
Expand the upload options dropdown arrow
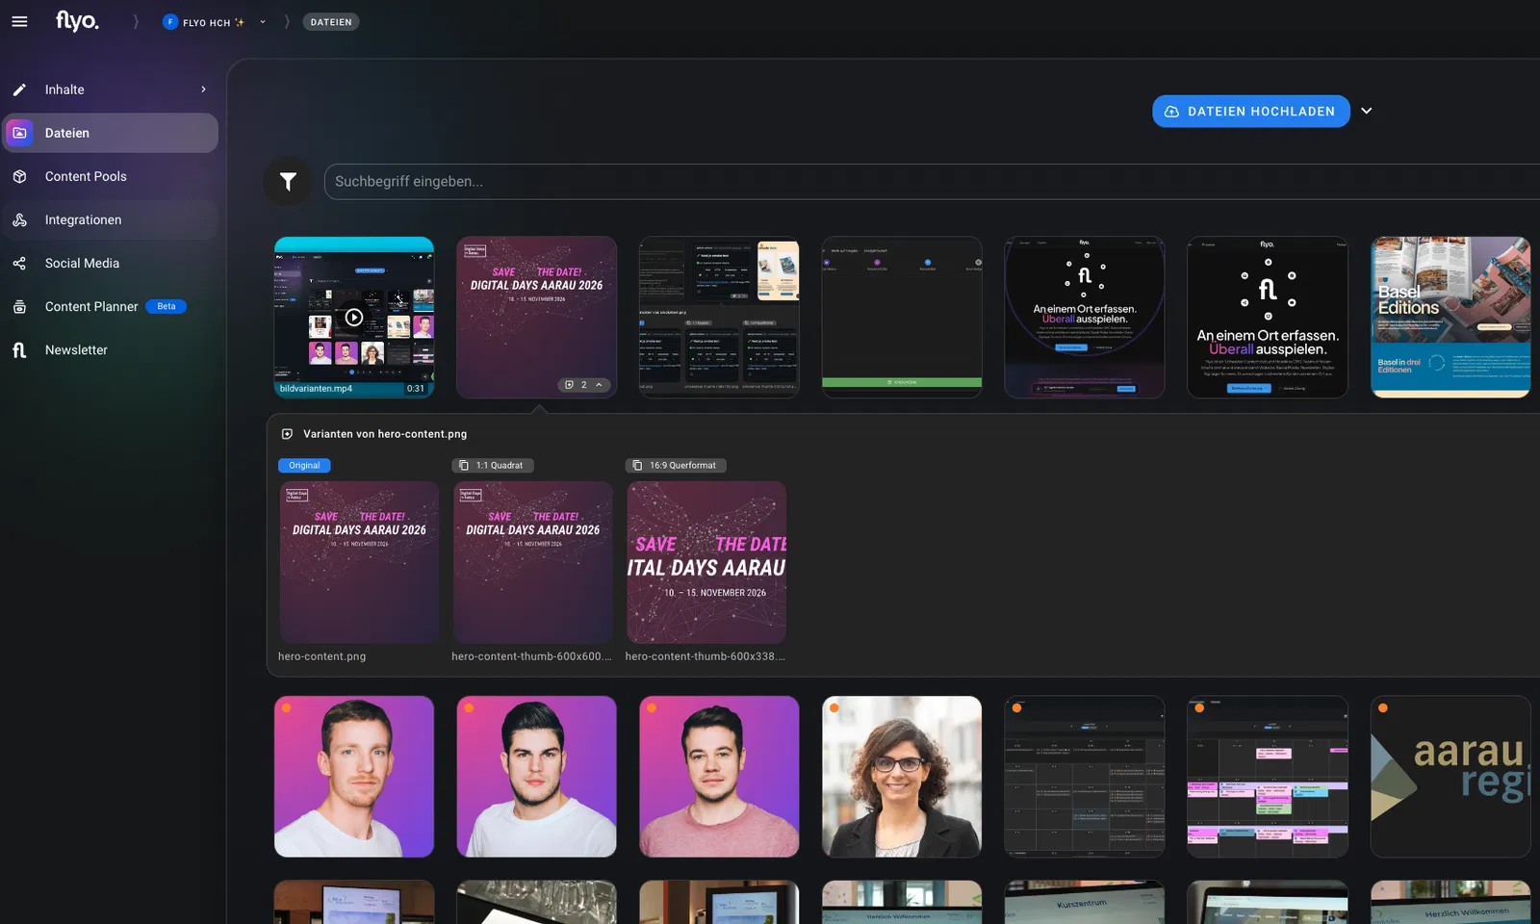coord(1367,111)
